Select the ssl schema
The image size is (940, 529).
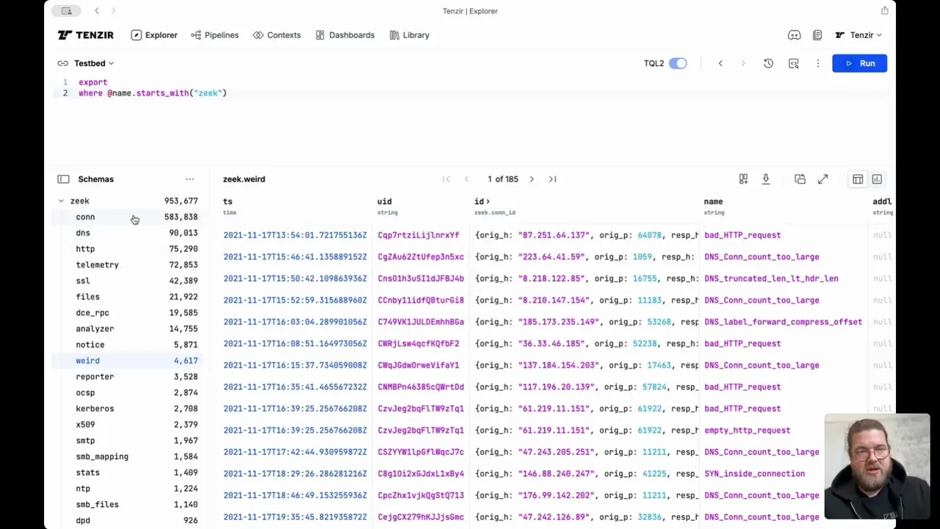[128, 281]
